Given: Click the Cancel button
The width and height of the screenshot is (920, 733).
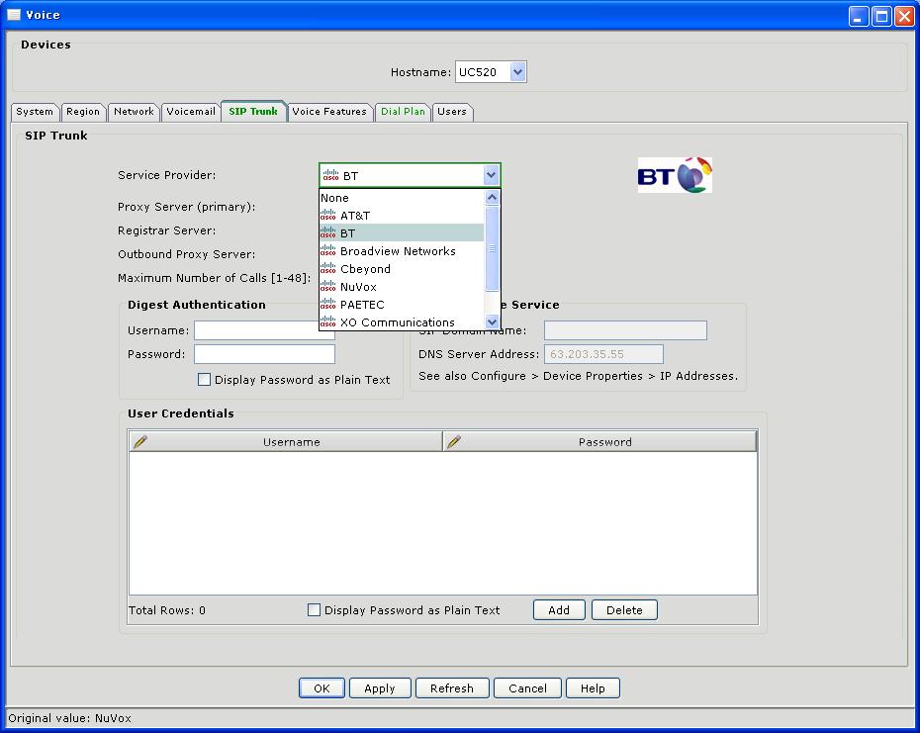Looking at the screenshot, I should pyautogui.click(x=527, y=688).
